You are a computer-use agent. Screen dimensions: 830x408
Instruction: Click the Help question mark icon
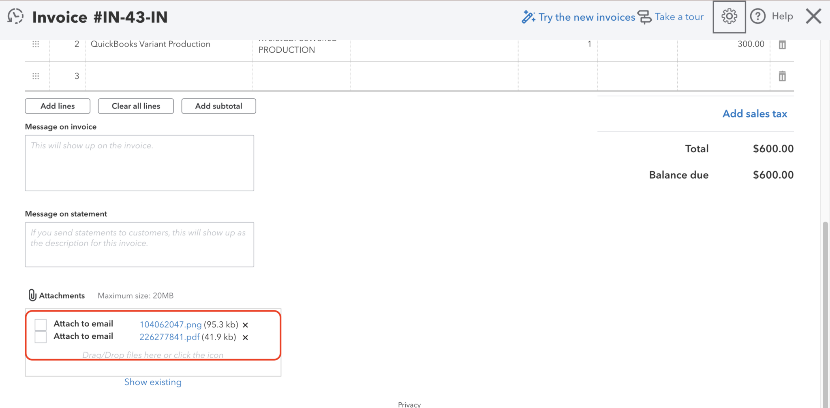pyautogui.click(x=757, y=17)
